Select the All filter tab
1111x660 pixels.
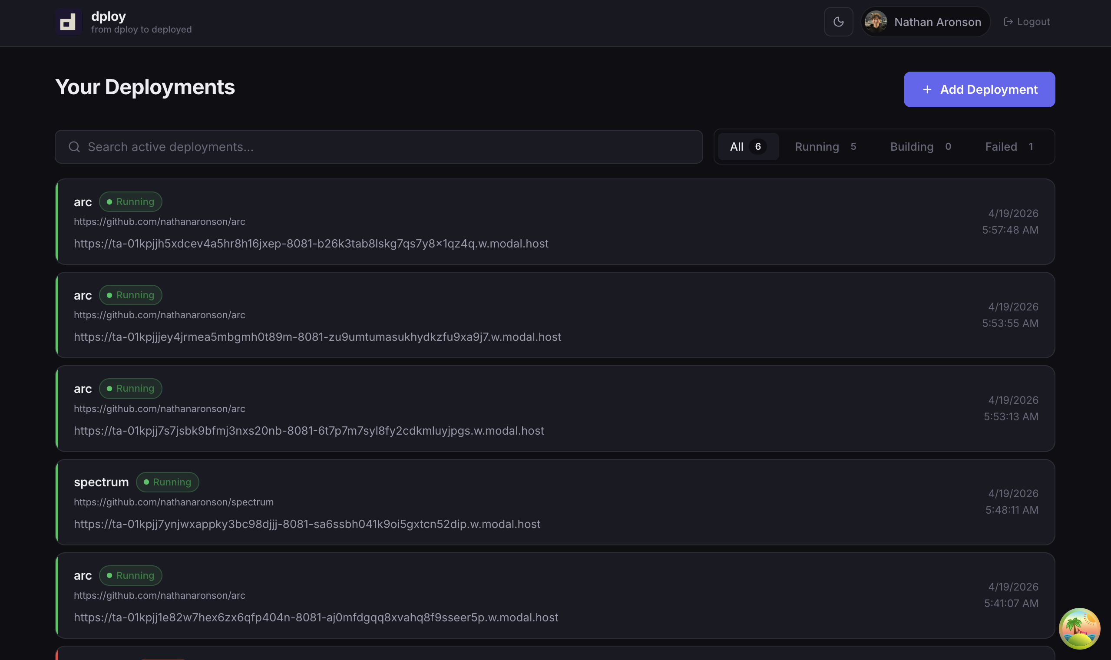coord(747,147)
